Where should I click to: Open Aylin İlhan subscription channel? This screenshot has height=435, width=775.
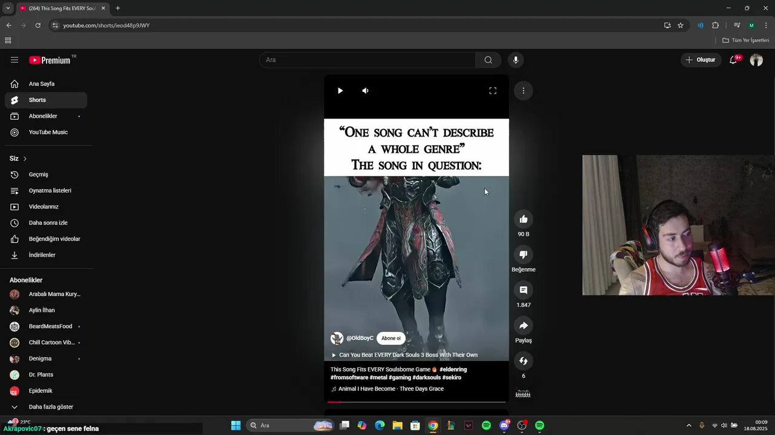click(x=46, y=310)
